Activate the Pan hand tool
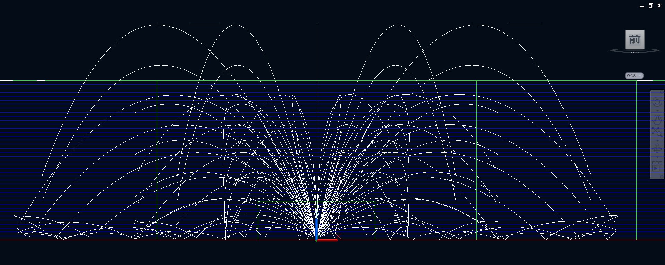 [657, 120]
